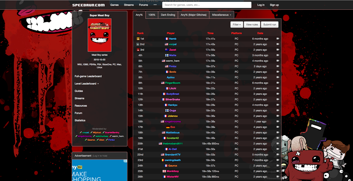Click the 2nd place trophy icon
The image size is (353, 181).
pos(138,44)
